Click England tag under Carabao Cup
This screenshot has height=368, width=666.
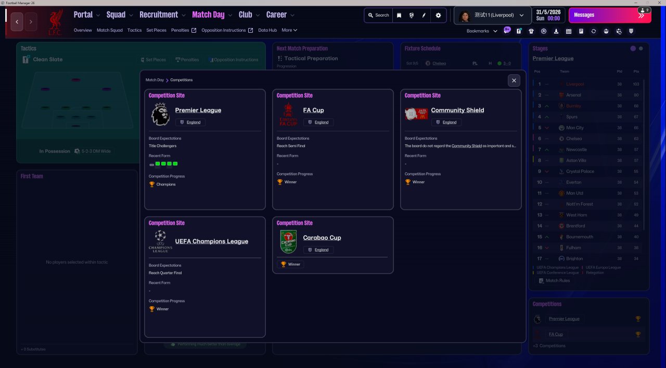coord(318,250)
